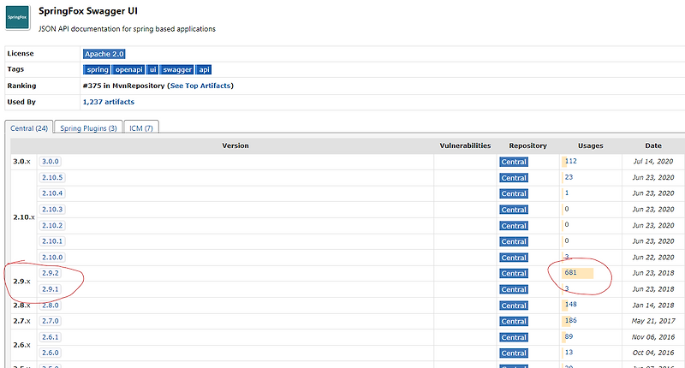
Task: Open the ICM (7) tab
Action: click(140, 128)
